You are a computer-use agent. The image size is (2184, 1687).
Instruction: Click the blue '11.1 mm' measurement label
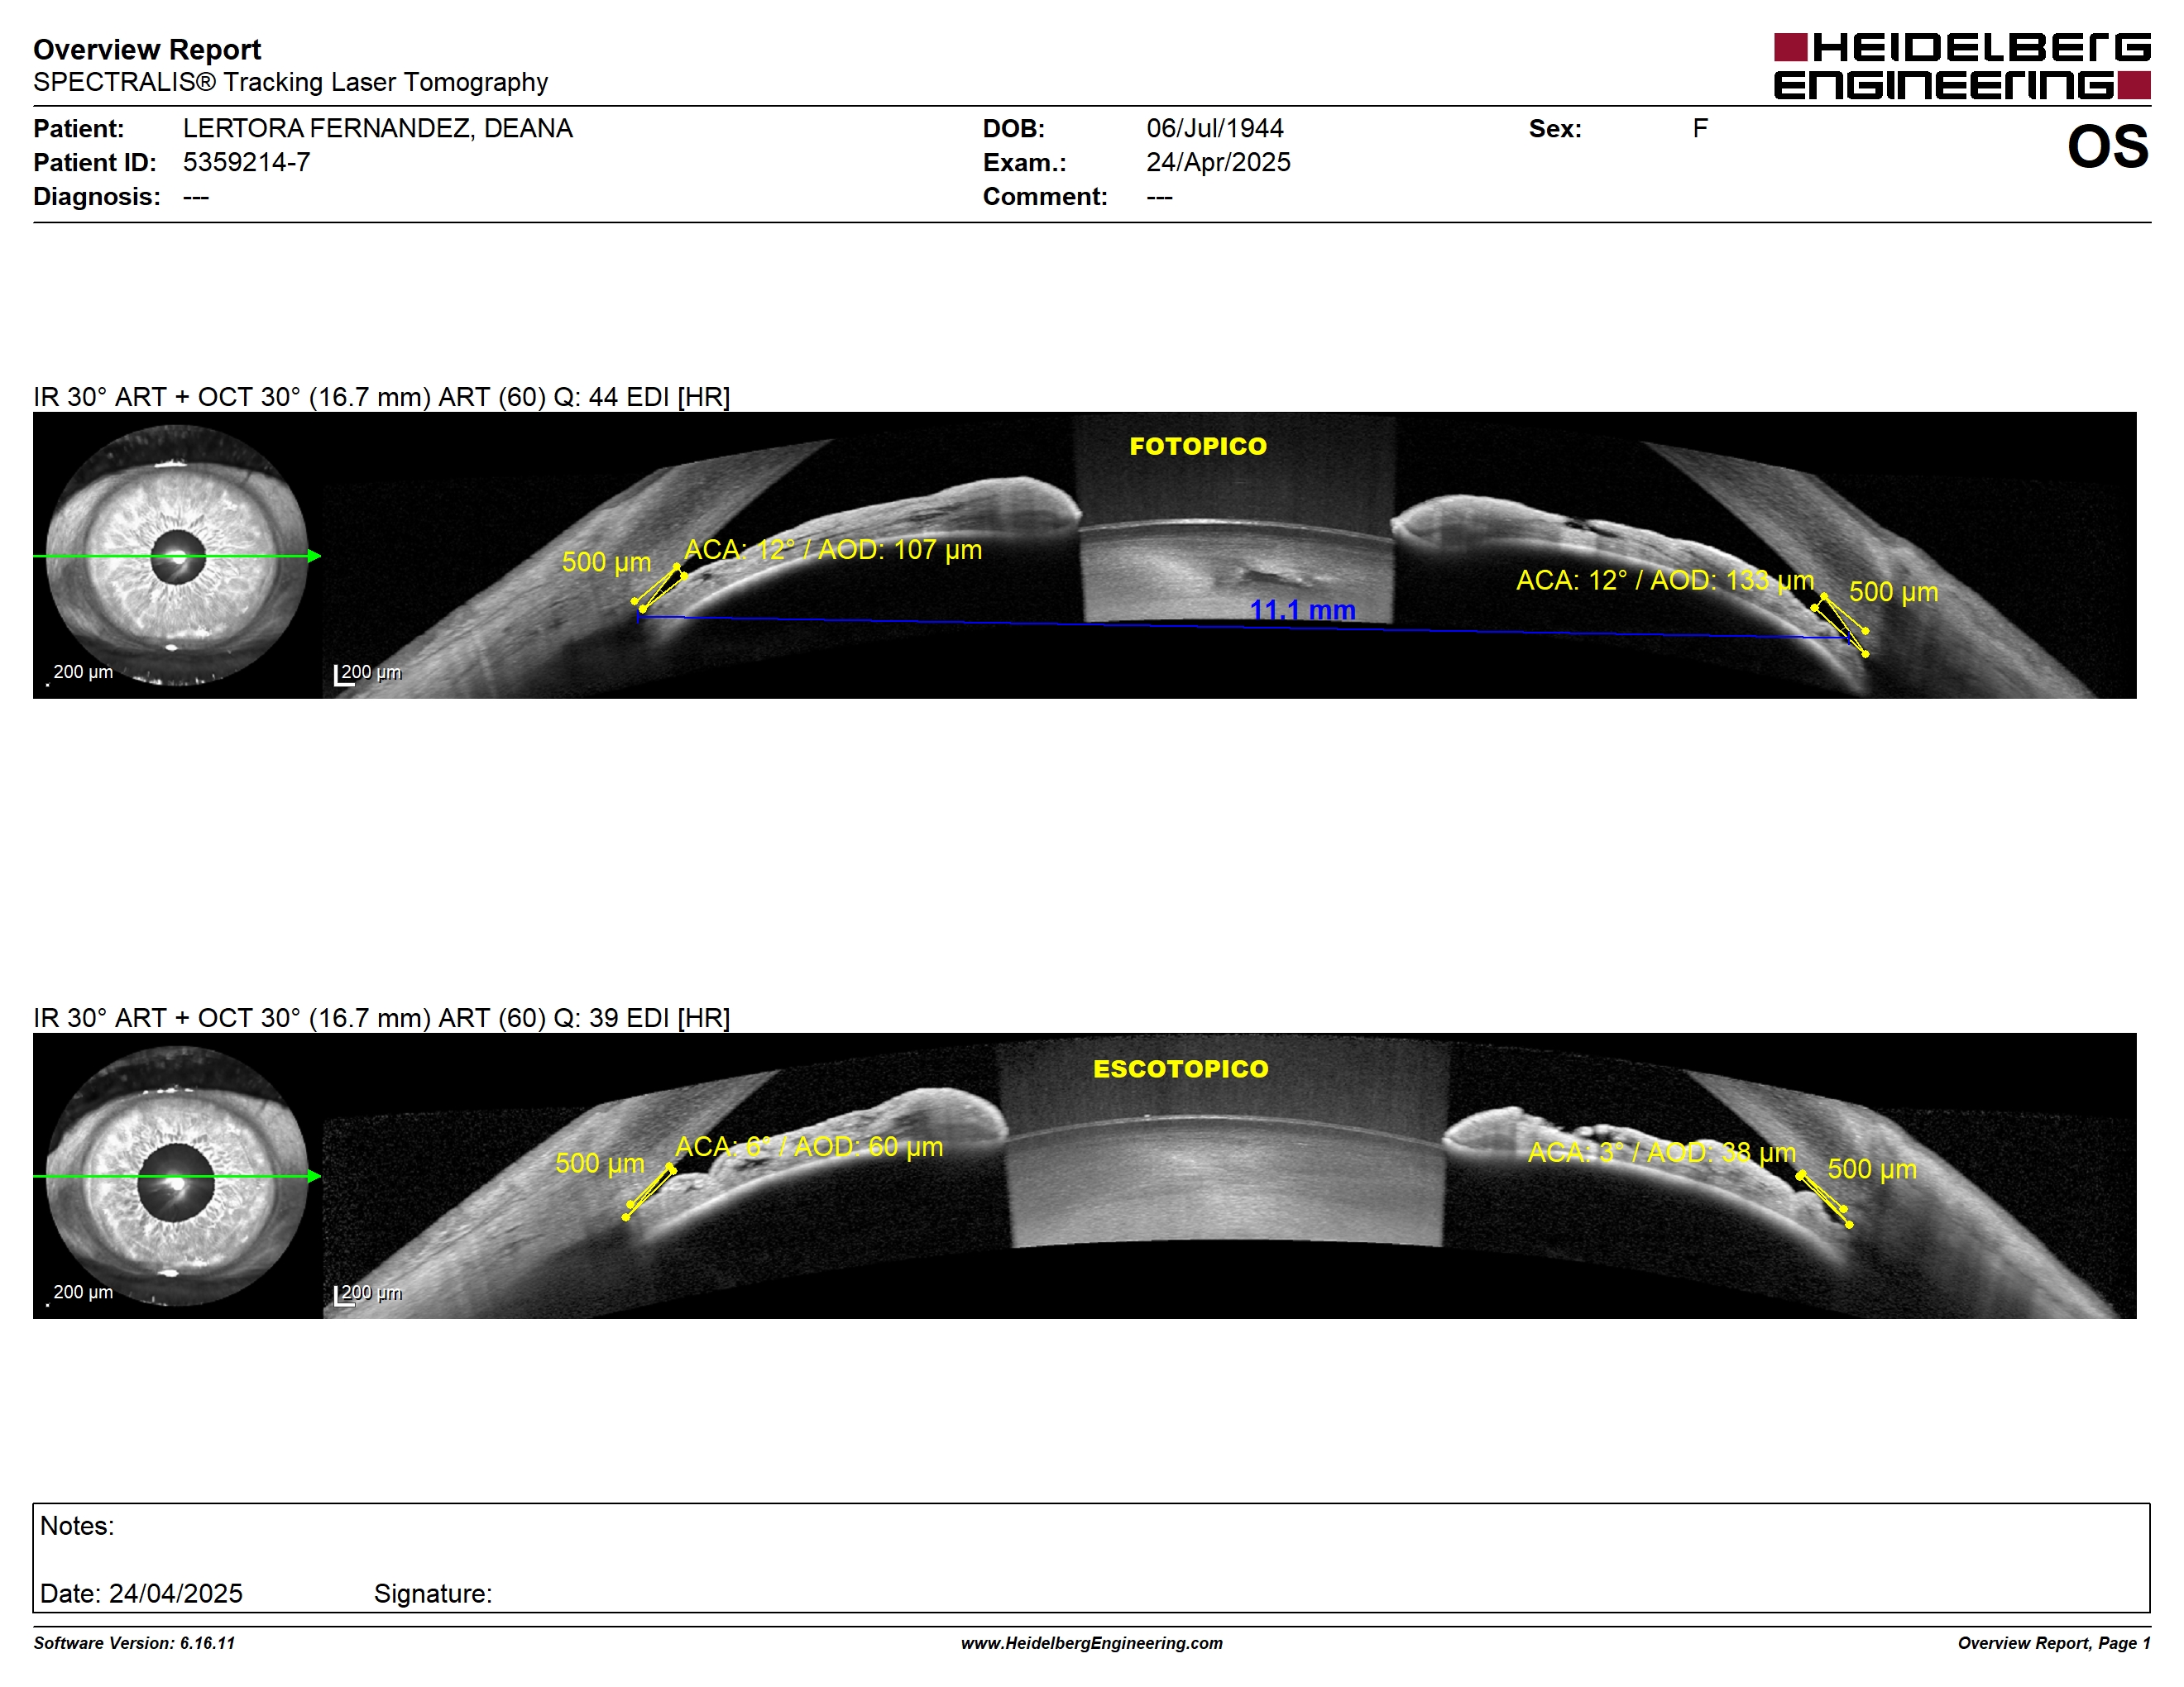pos(1302,609)
